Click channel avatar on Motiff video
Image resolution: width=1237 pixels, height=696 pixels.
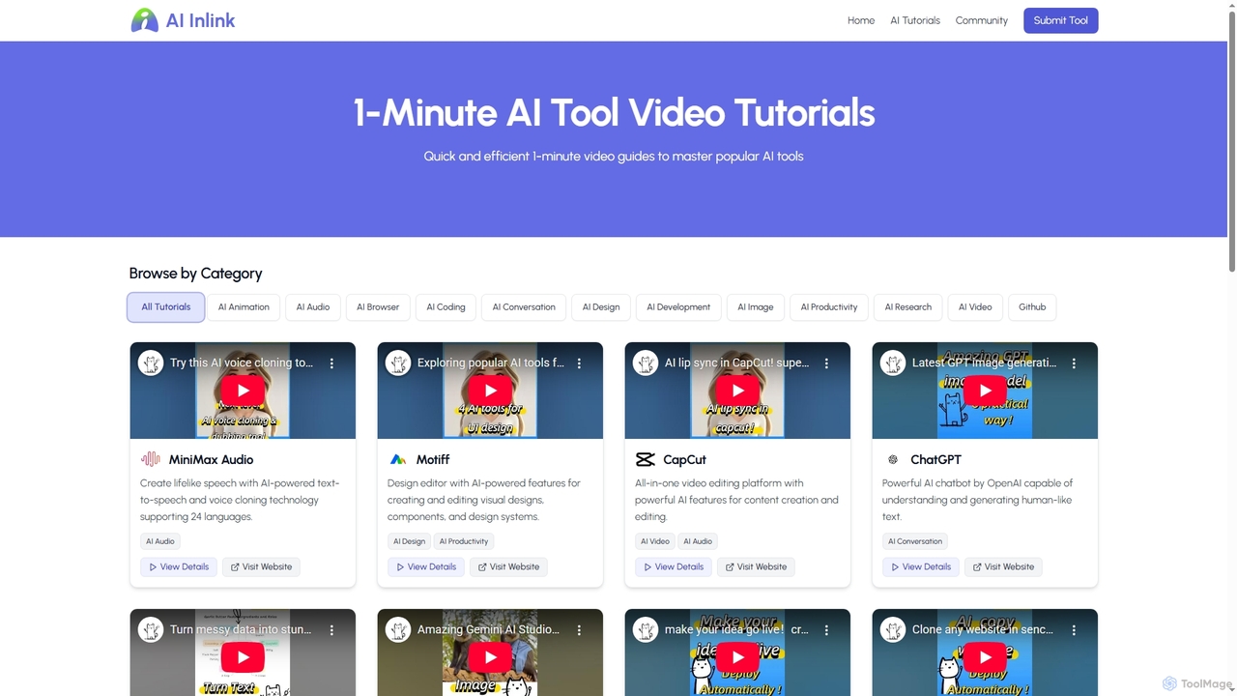point(398,363)
